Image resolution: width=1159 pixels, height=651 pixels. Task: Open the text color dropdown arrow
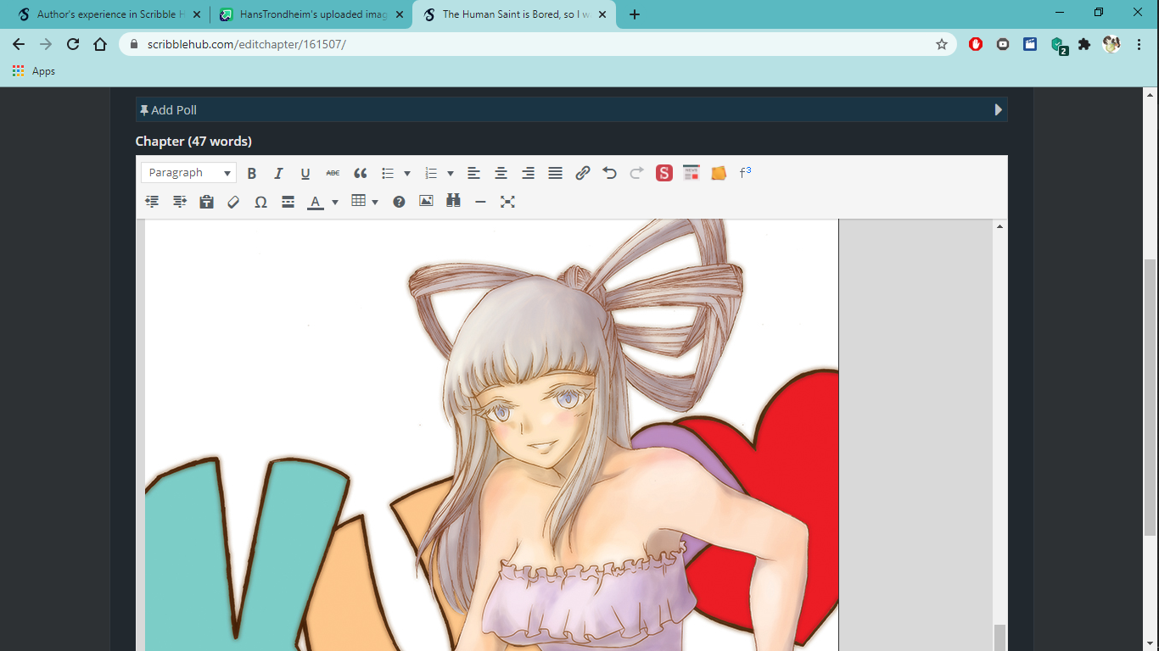coord(335,202)
